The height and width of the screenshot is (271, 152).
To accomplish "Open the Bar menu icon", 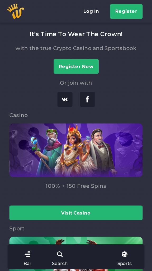I will point(27,254).
